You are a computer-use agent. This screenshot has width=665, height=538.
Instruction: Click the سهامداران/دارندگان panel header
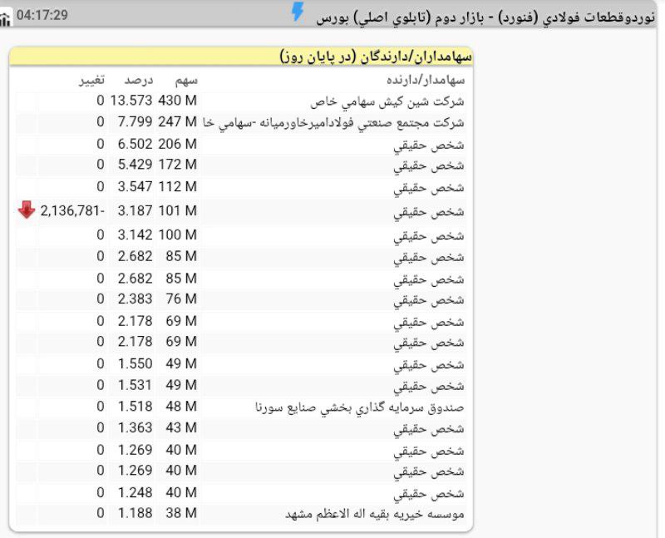pyautogui.click(x=376, y=57)
